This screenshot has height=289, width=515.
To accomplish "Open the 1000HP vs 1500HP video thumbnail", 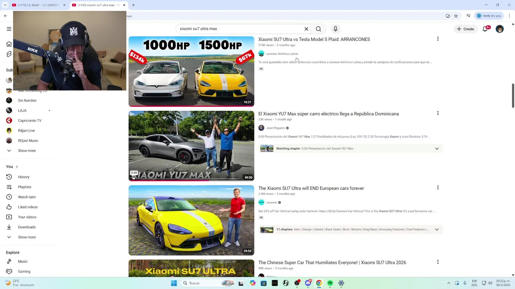I will click(x=191, y=71).
